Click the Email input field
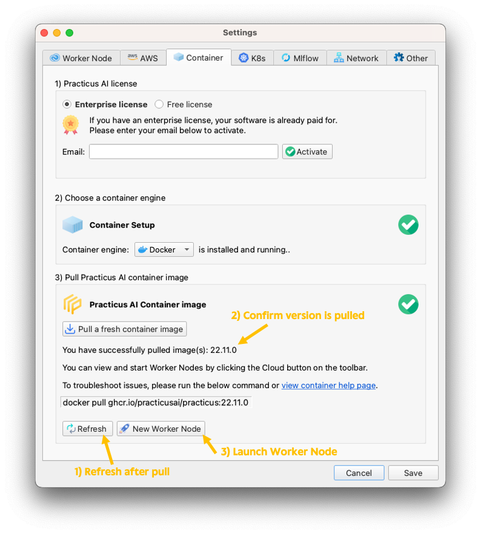The width and height of the screenshot is (481, 534). pyautogui.click(x=184, y=151)
